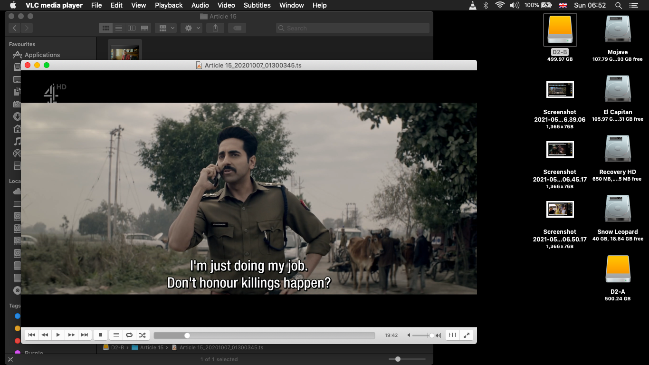Open Spotlight search
649x365 pixels.
(x=619, y=5)
